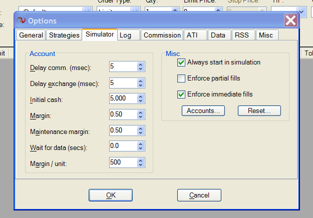Close the Options window

coord(290,20)
